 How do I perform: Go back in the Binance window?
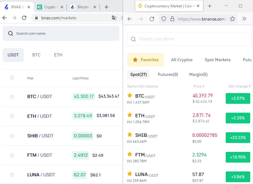pyautogui.click(x=130, y=19)
